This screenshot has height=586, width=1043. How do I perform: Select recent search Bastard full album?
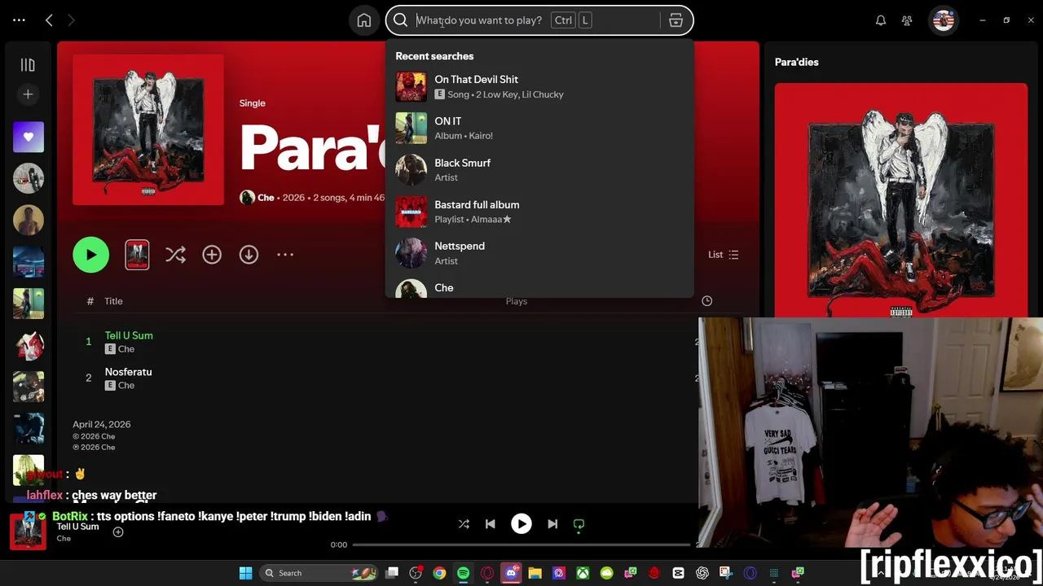pyautogui.click(x=539, y=212)
